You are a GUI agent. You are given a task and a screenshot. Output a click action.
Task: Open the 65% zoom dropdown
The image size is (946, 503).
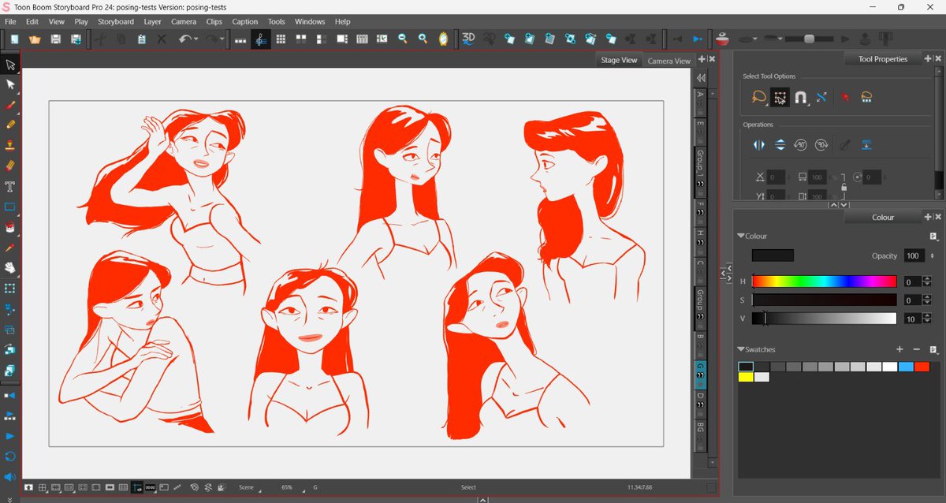[291, 487]
